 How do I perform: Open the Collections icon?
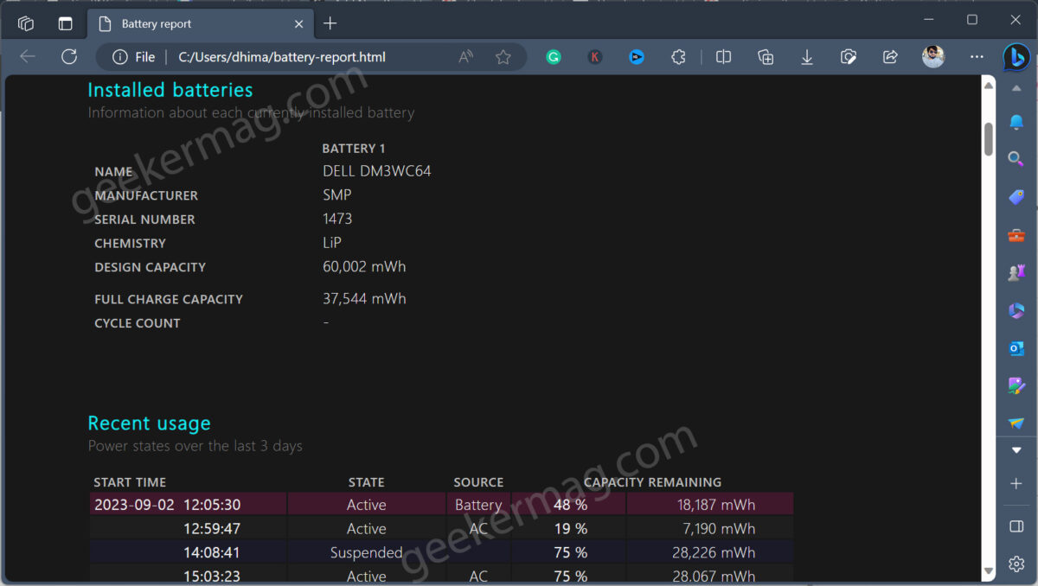click(x=765, y=56)
